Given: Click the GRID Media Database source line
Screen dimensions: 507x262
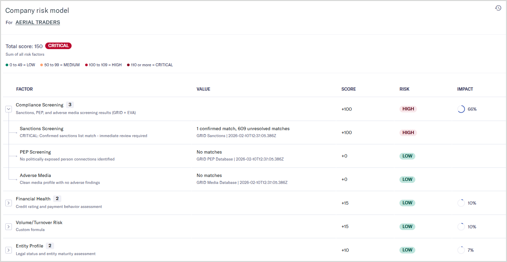Looking at the screenshot, I should [242, 183].
